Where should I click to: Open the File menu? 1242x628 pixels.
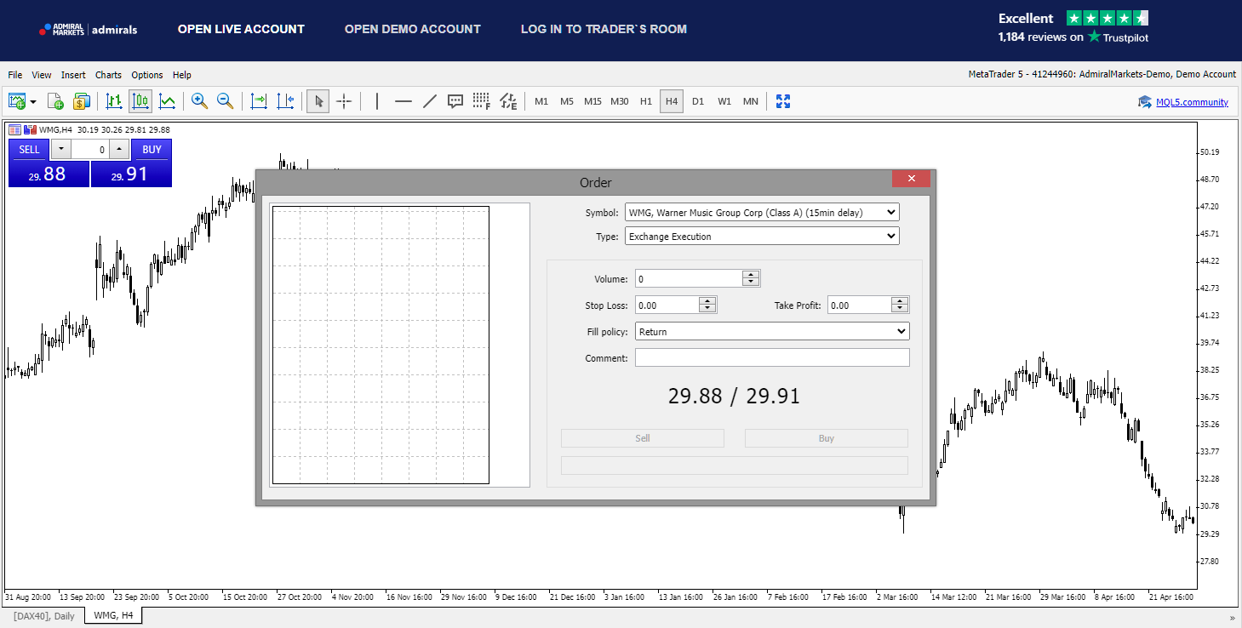click(15, 75)
